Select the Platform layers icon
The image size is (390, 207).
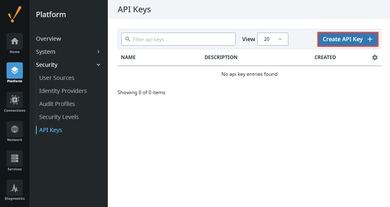coord(15,70)
